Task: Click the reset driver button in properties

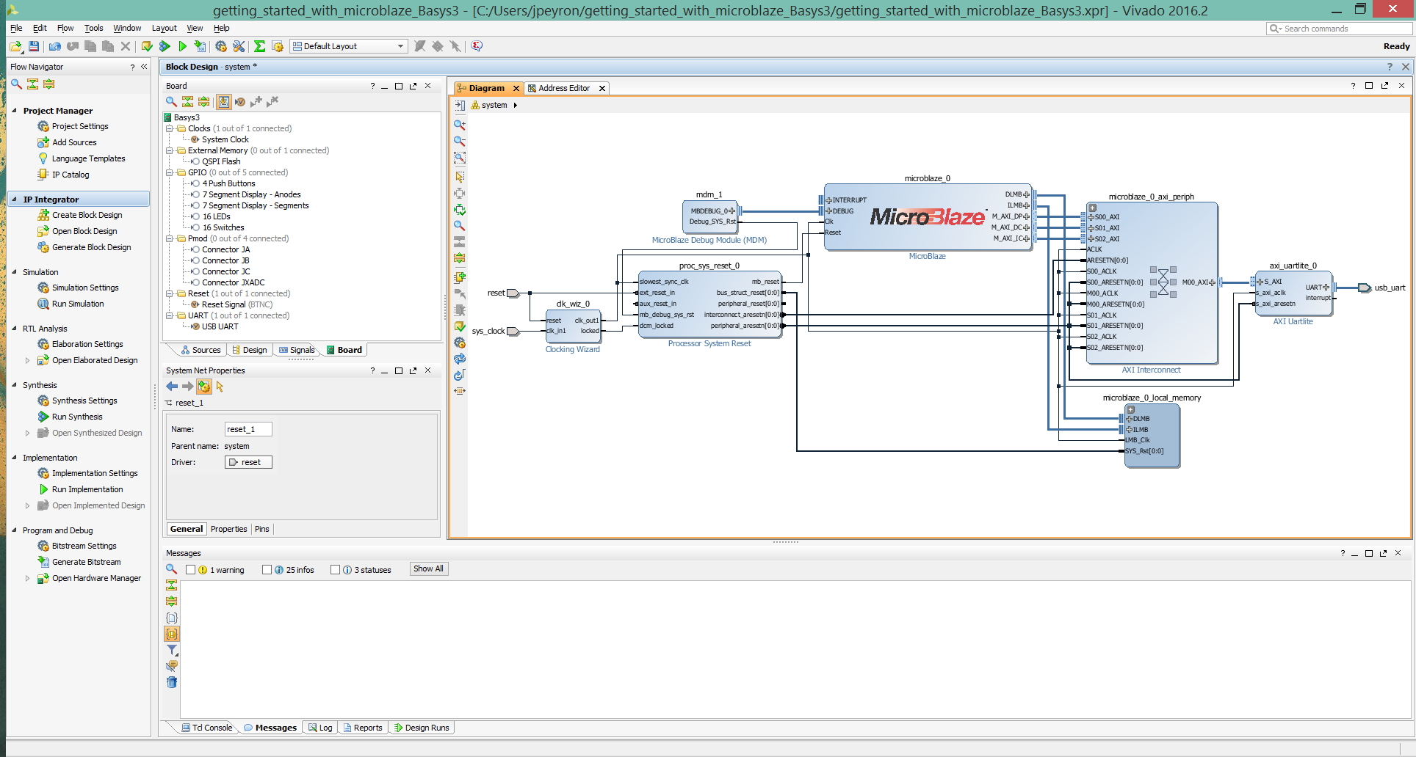Action: click(x=248, y=462)
